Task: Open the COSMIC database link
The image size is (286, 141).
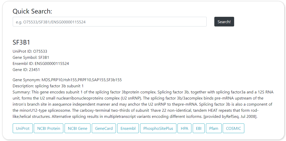Action: tap(233, 129)
